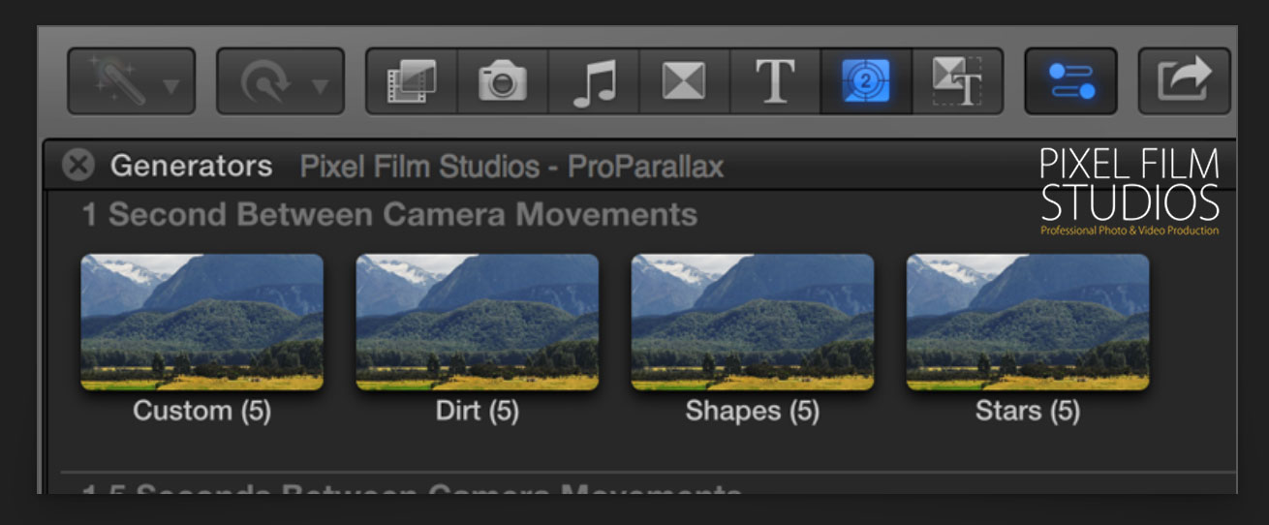Open the Music and Sound browser
The width and height of the screenshot is (1269, 525).
[593, 81]
